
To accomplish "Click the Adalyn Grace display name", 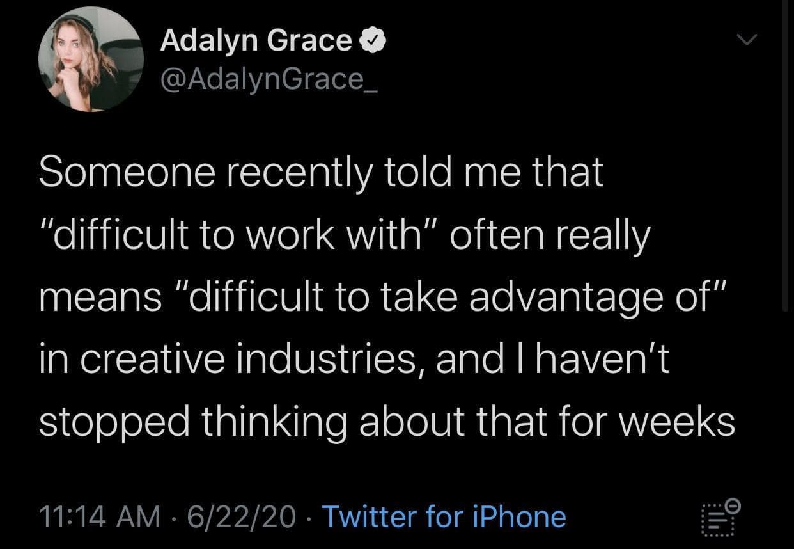I will 256,41.
